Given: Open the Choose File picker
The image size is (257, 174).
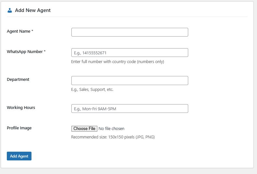Looking at the screenshot, I should 84,129.
